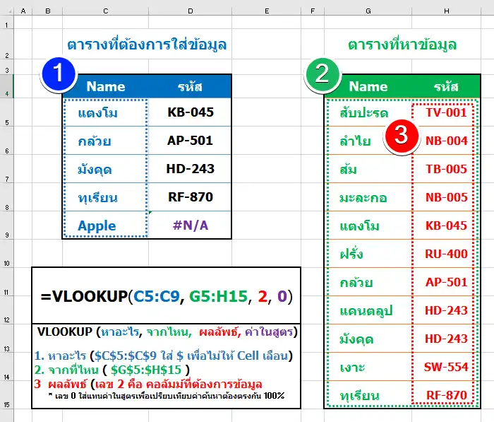Click the green Name header cell
The image size is (494, 422).
click(368, 87)
